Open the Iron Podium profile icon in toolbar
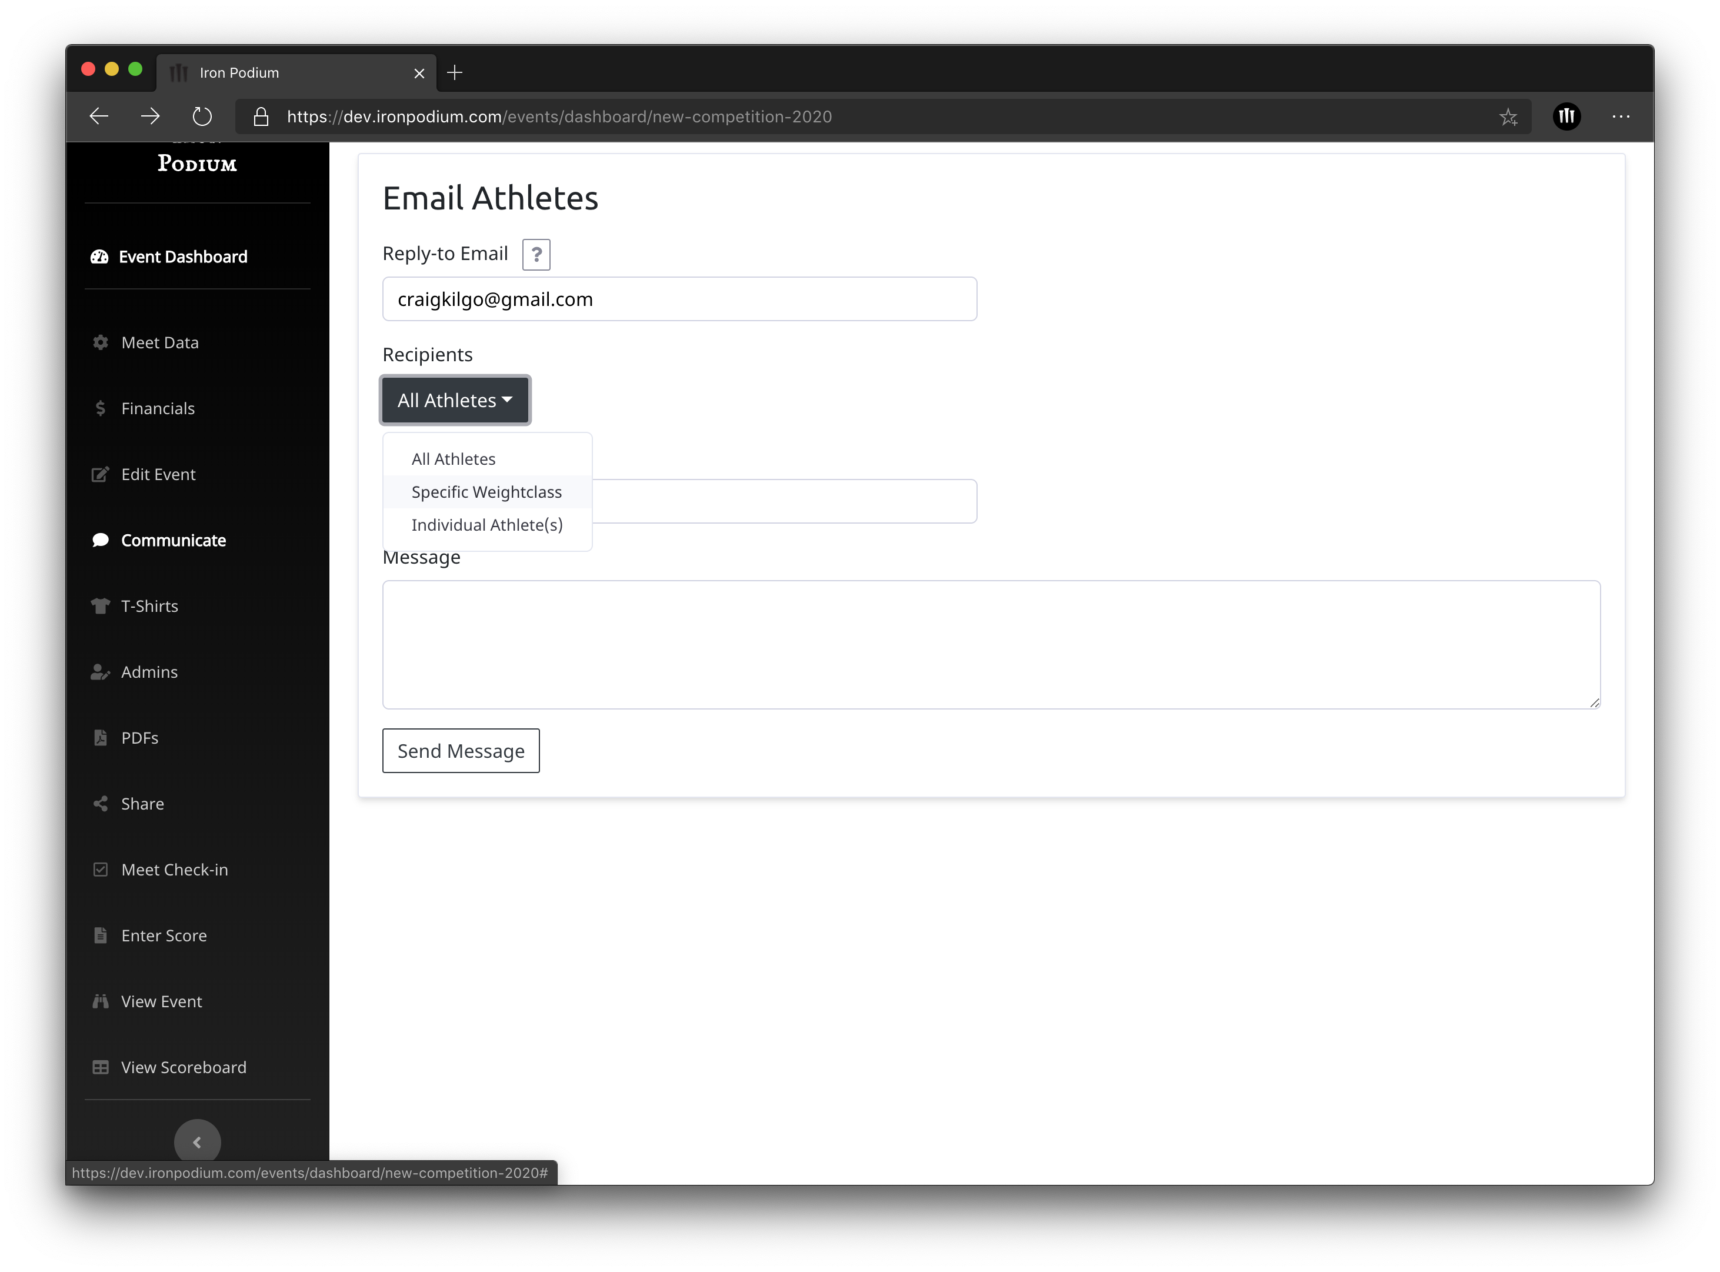1720x1272 pixels. (1567, 116)
